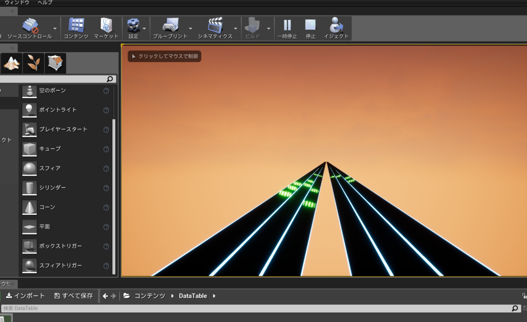The image size is (527, 322).
Task: Open help for 空のポーン row
Action: tap(106, 91)
